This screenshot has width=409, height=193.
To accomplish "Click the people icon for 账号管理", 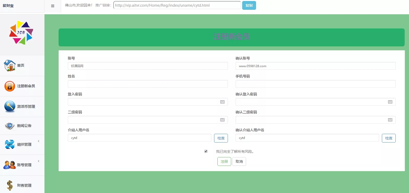I will pyautogui.click(x=9, y=165).
